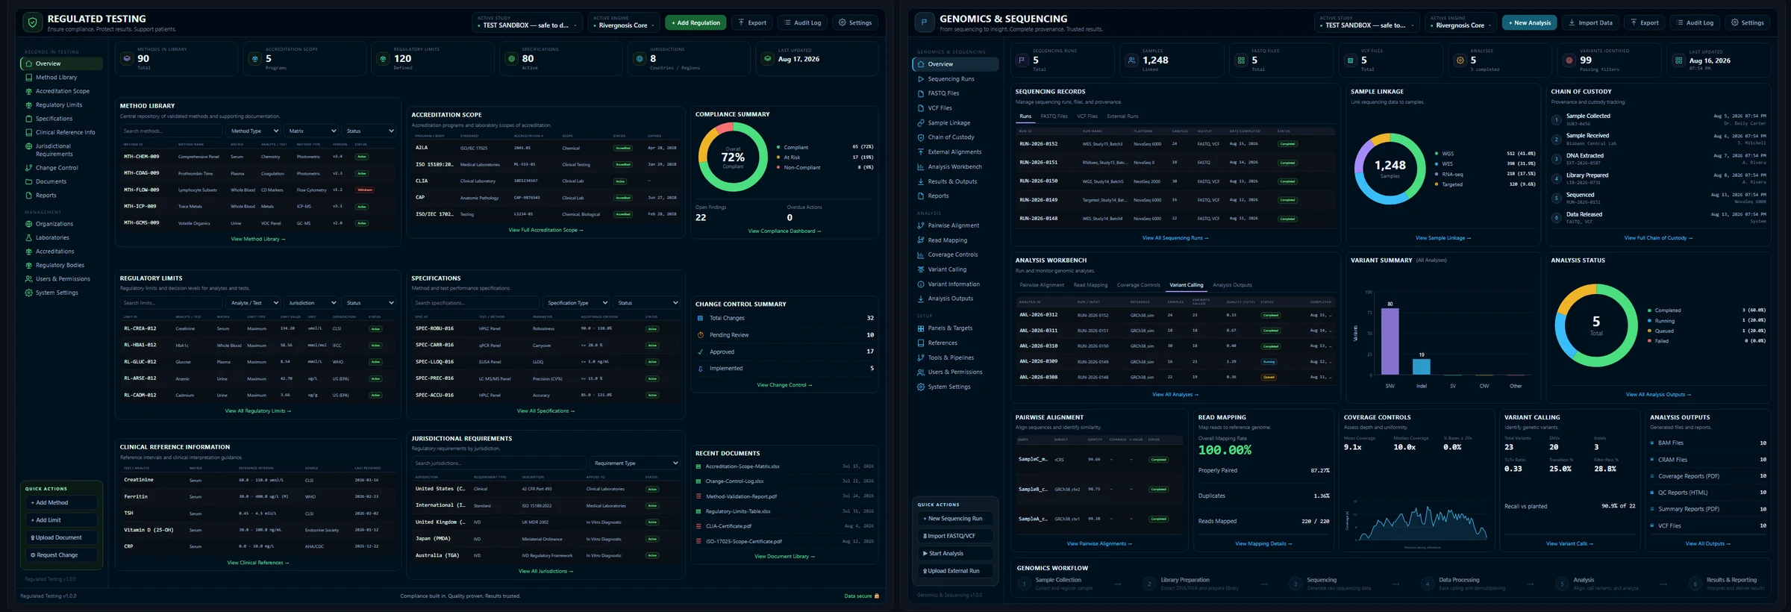Click the Regulated Testing shield logo icon
Image resolution: width=1791 pixels, height=612 pixels.
coord(32,23)
